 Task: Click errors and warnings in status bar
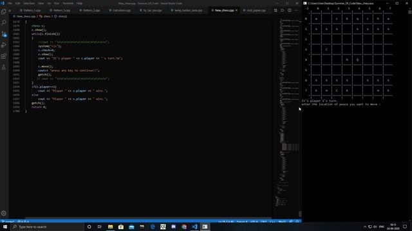click(23, 222)
